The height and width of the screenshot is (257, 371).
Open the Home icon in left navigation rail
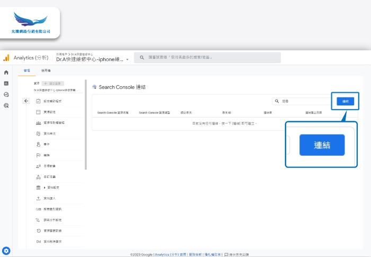point(6,73)
